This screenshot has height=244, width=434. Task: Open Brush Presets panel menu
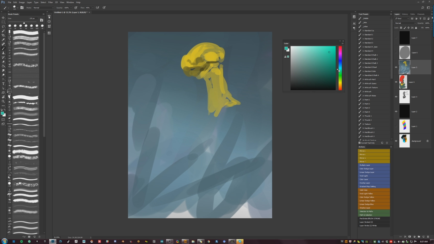pyautogui.click(x=43, y=14)
